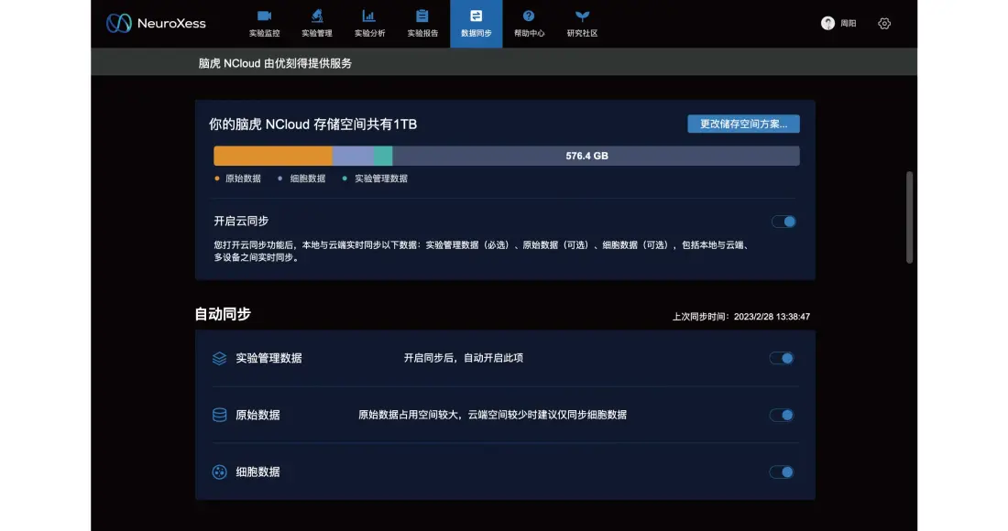Toggle 细胞数据 auto sync switch
1008x531 pixels.
coord(782,471)
